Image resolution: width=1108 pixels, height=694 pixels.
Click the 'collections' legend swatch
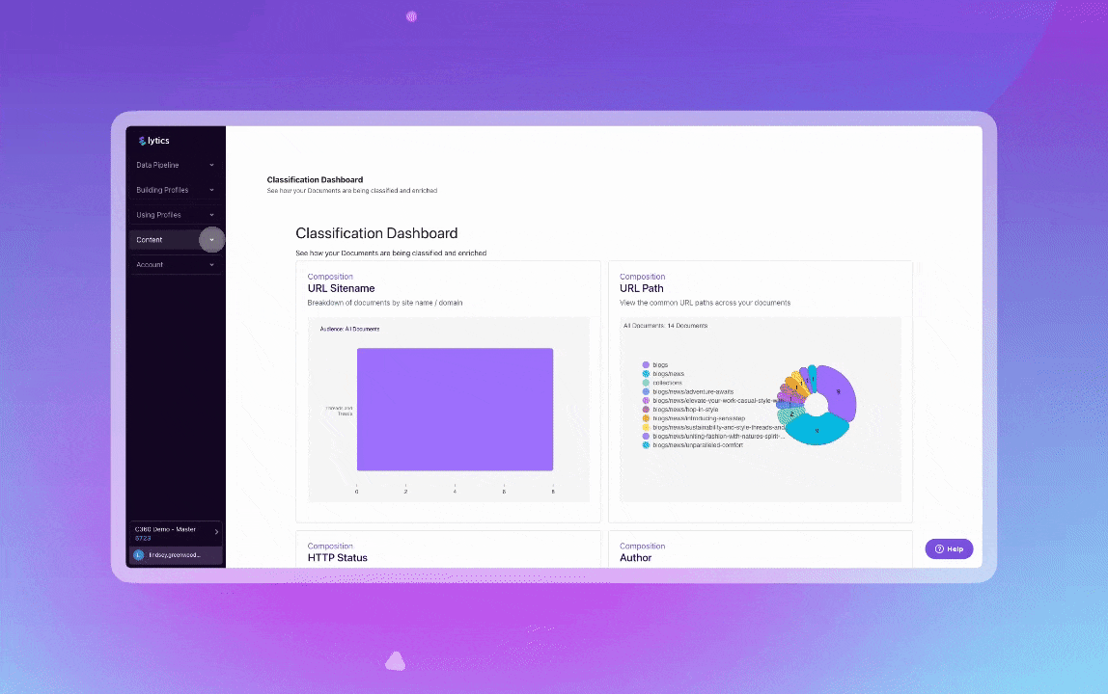tap(646, 383)
